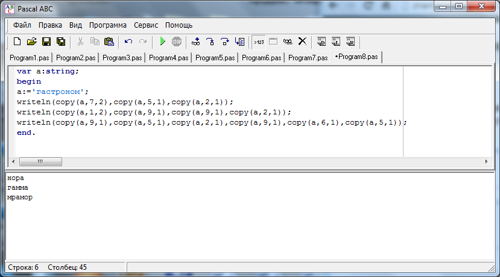
Task: Minimize the Pascal ABC window
Action: [442, 6]
